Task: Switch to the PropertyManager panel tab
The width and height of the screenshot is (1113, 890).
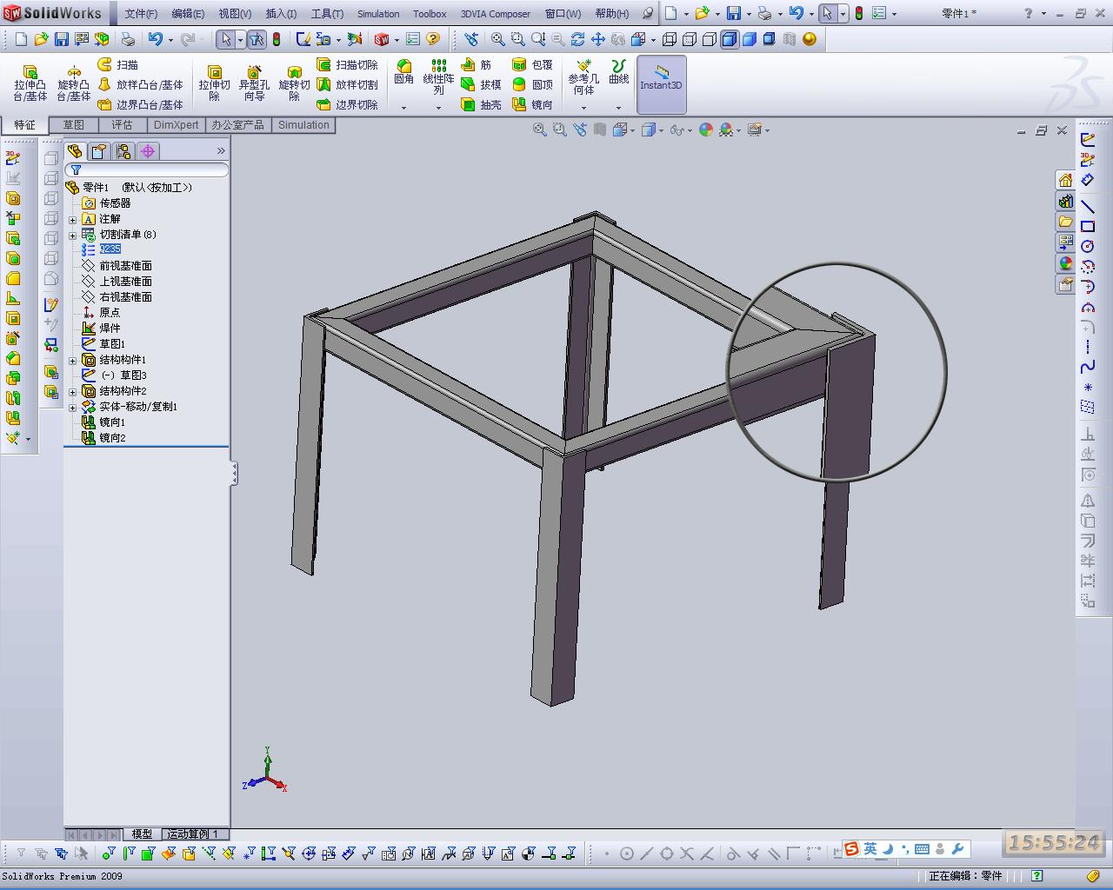Action: 99,151
